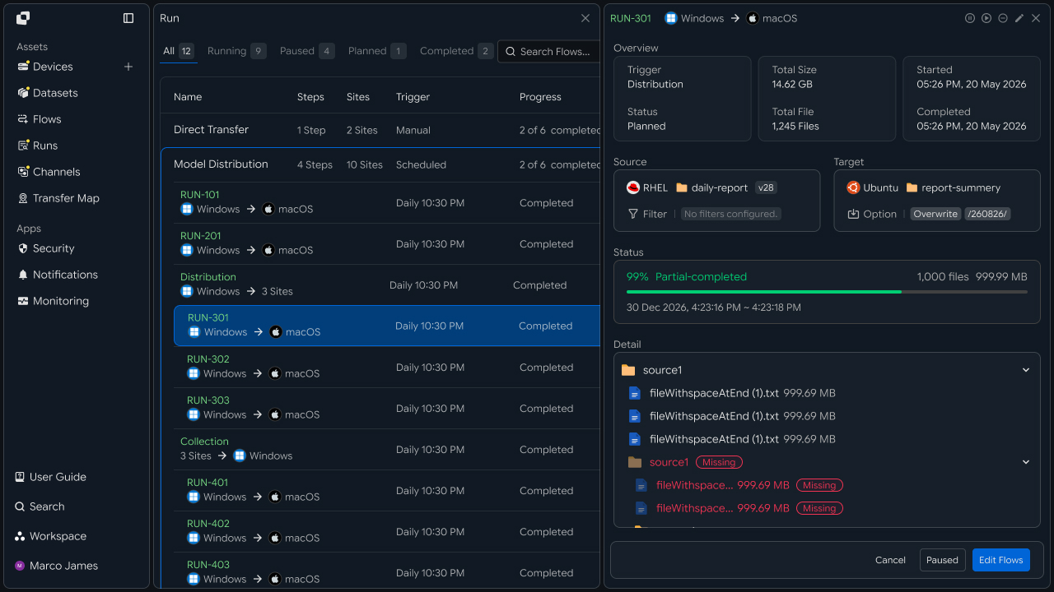Start RUN-301 using the play icon

point(986,18)
